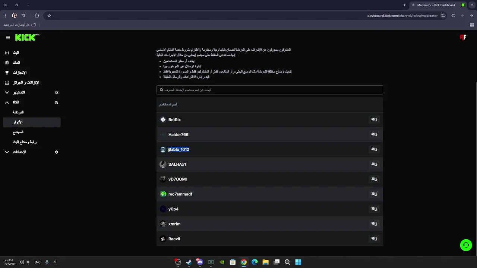
Task: Click the search magnifier icon in field
Action: pyautogui.click(x=161, y=90)
